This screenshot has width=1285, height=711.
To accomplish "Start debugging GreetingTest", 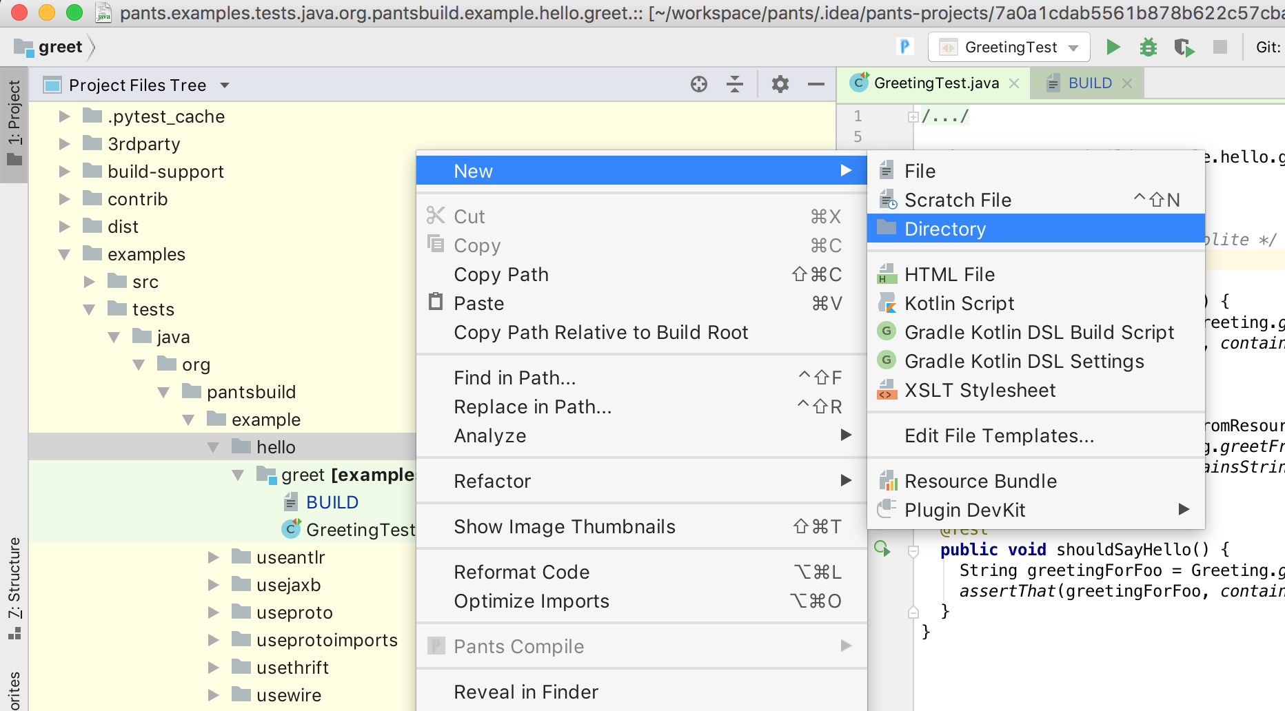I will (x=1148, y=47).
